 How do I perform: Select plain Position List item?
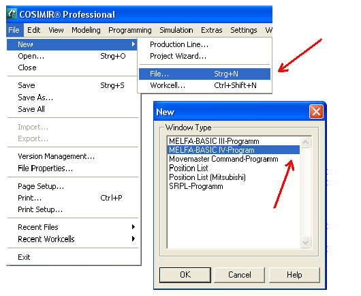(234, 168)
